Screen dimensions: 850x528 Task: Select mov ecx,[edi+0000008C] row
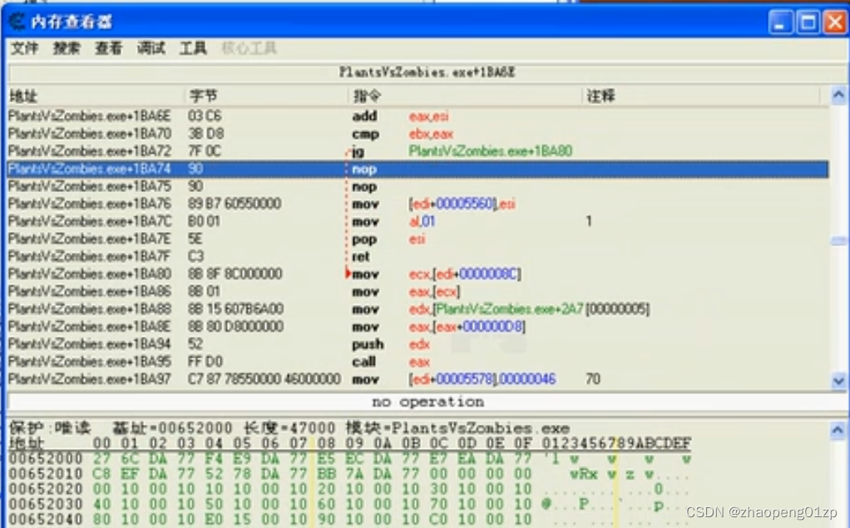(x=418, y=274)
